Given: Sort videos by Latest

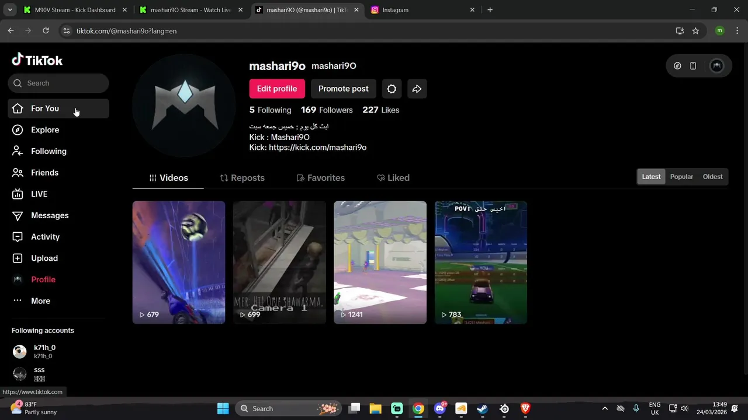Looking at the screenshot, I should tap(651, 177).
